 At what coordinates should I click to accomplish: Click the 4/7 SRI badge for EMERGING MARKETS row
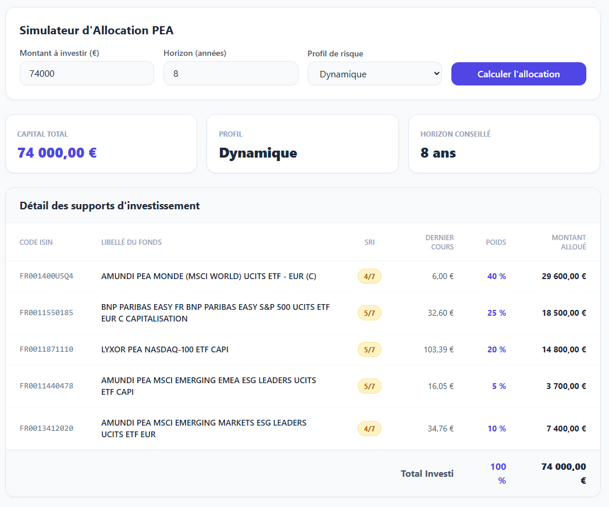click(x=369, y=429)
